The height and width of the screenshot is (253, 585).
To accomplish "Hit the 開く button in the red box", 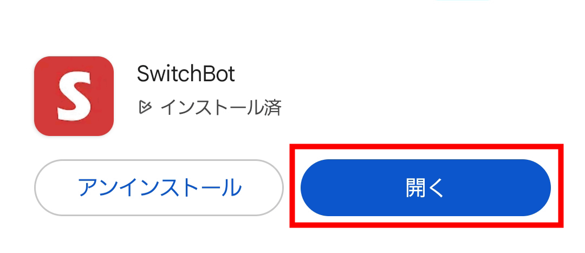I will pyautogui.click(x=425, y=187).
